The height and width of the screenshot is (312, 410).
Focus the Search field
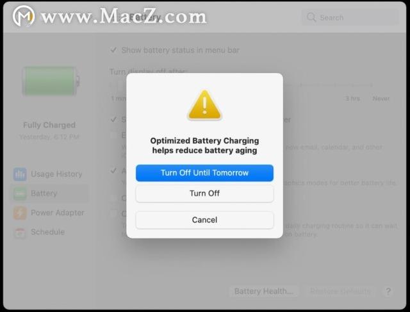pyautogui.click(x=350, y=17)
